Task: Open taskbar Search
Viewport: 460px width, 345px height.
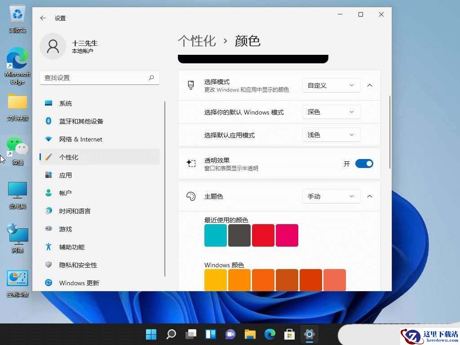Action: pyautogui.click(x=171, y=334)
